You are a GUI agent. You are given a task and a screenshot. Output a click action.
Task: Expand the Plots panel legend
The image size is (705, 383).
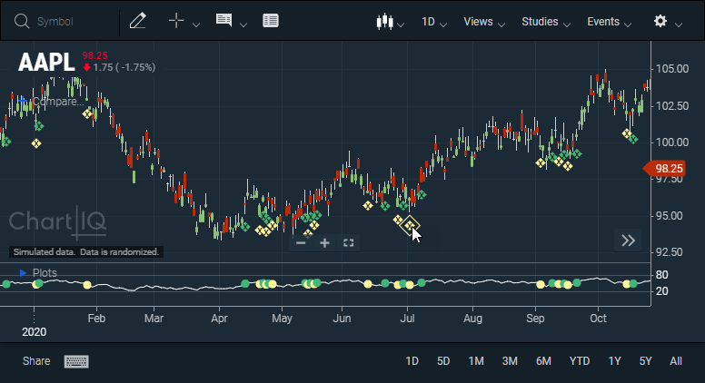click(23, 272)
